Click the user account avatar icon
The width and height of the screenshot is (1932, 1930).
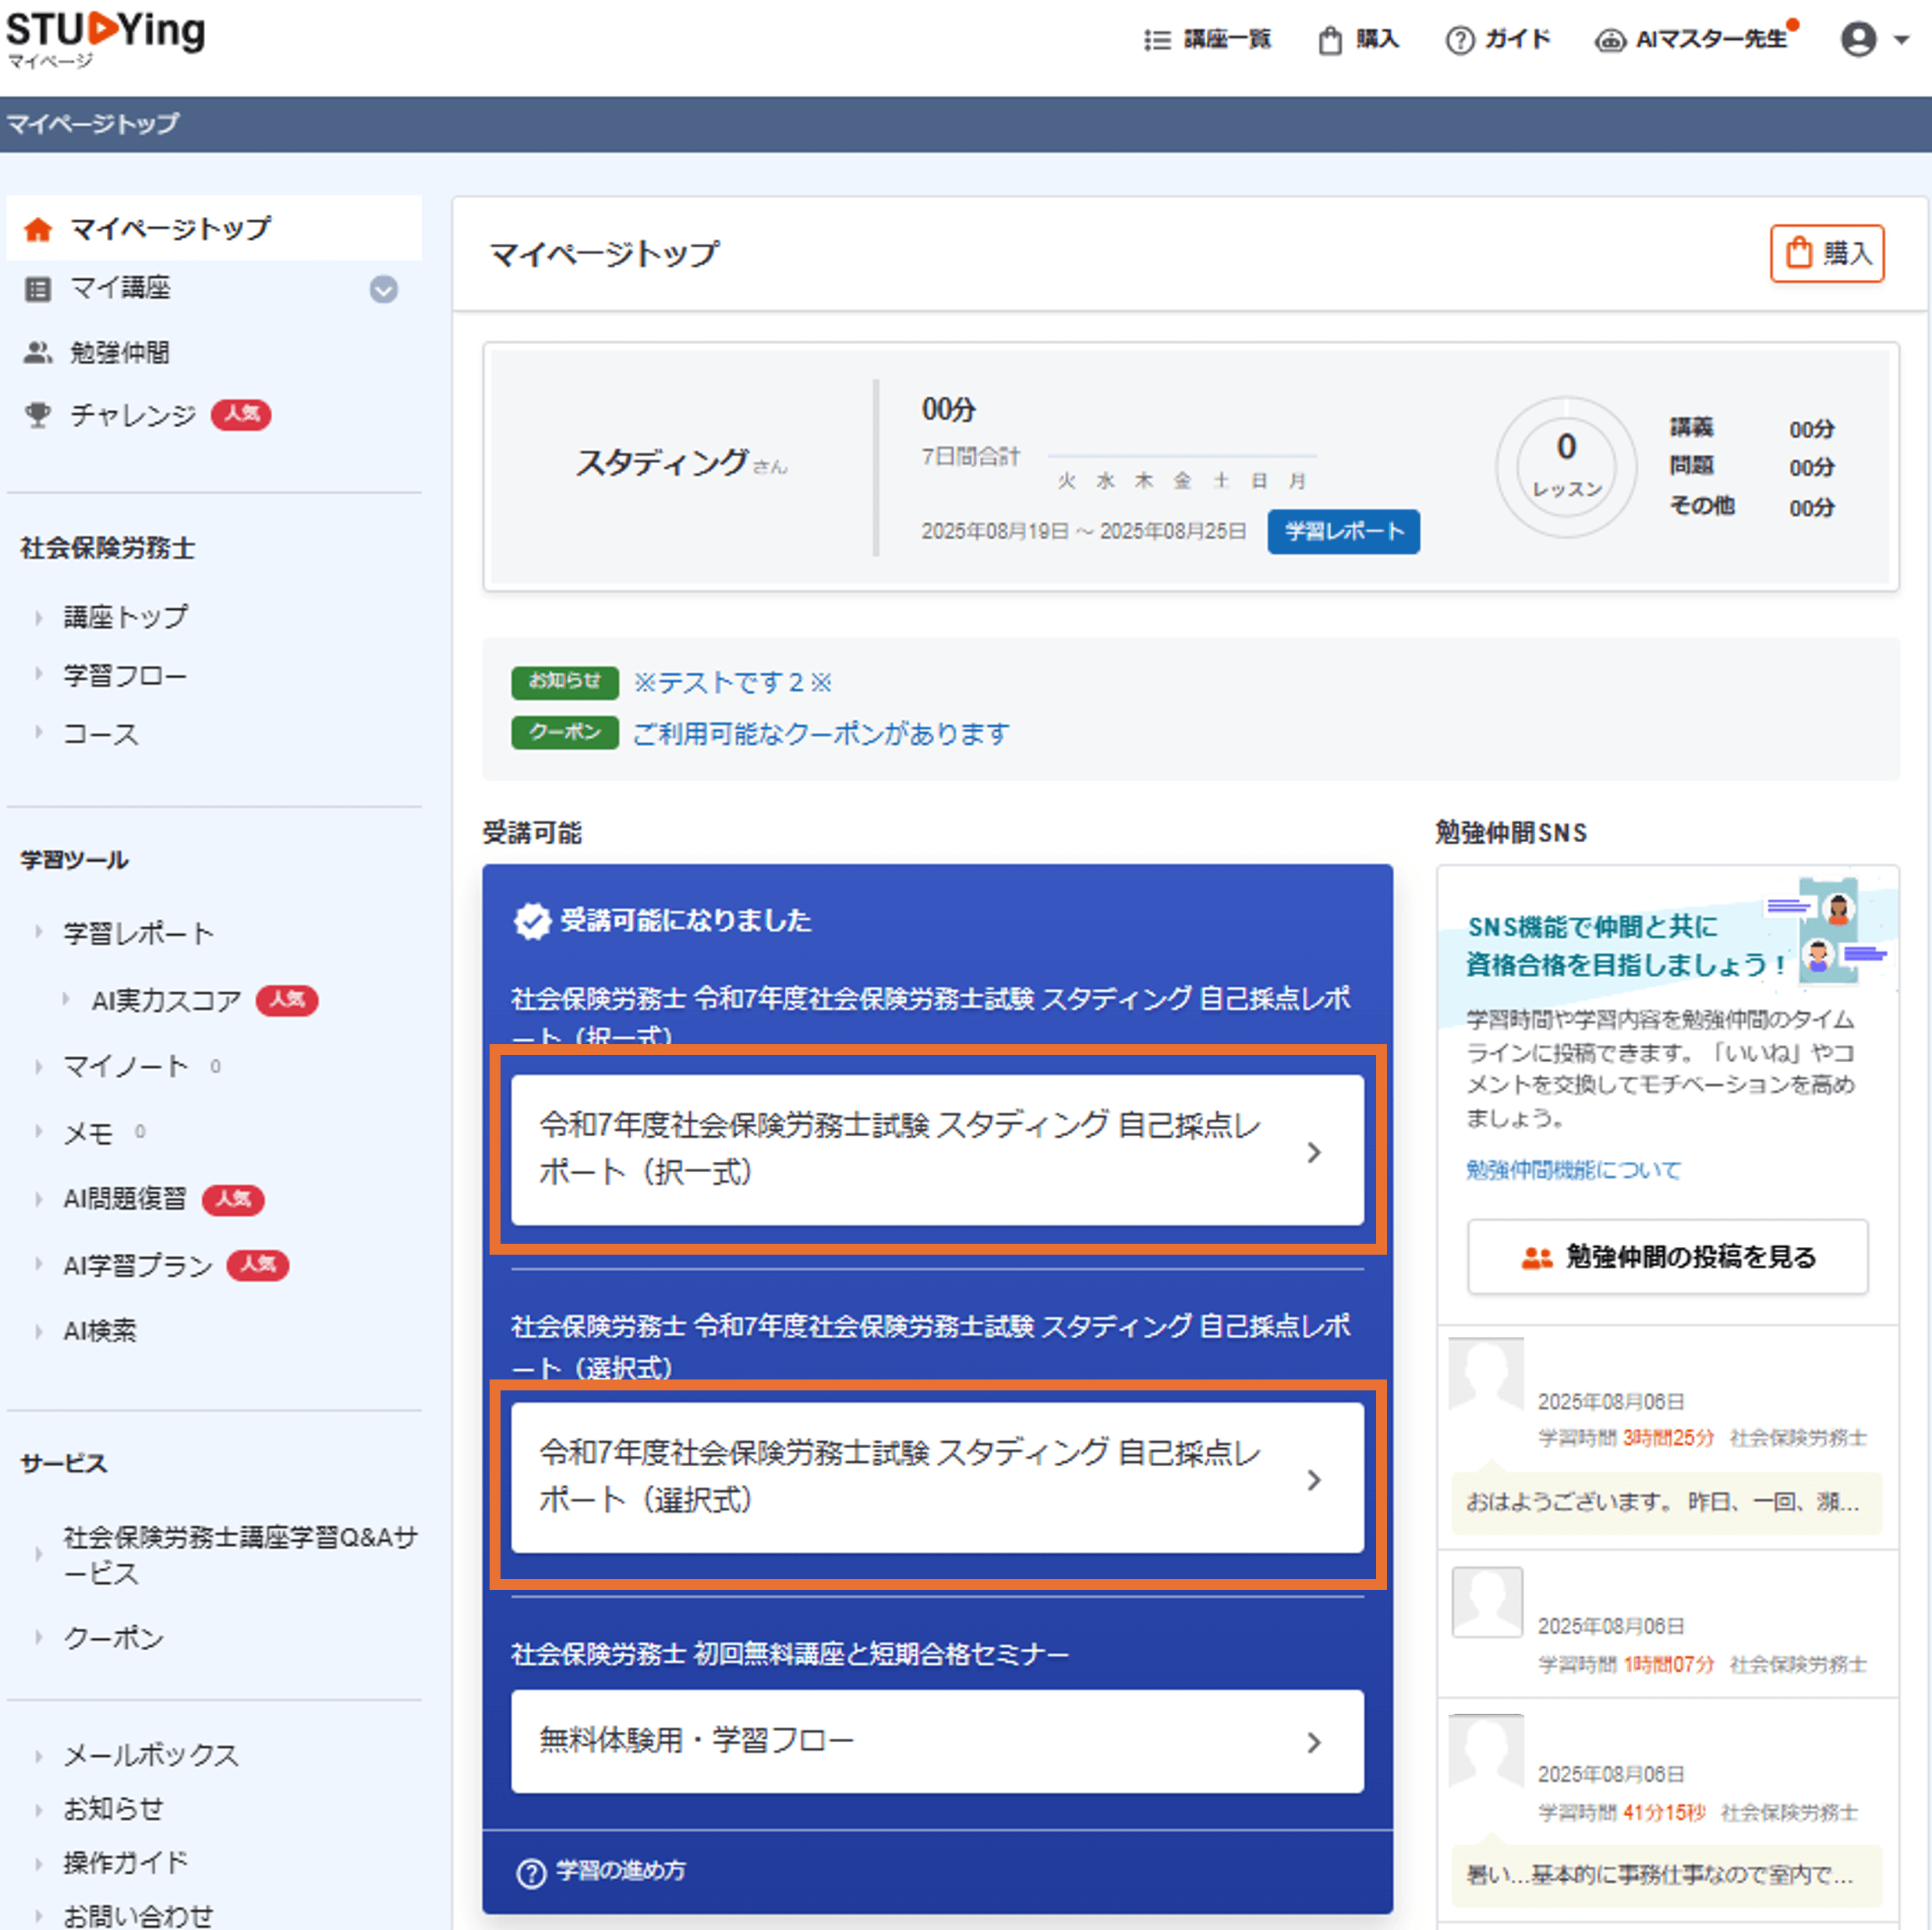point(1858,39)
